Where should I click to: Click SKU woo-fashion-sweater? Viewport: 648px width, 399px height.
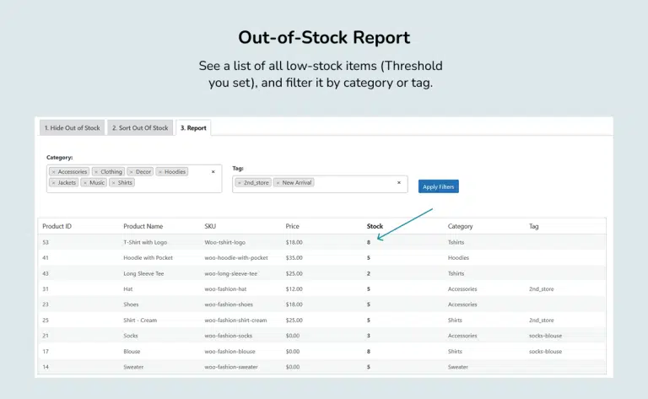point(231,367)
